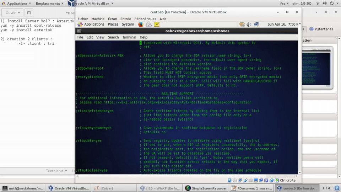Click the wiki.asterisk.org URL text in terminal
This screenshot has height=192, width=341.
(x=177, y=102)
